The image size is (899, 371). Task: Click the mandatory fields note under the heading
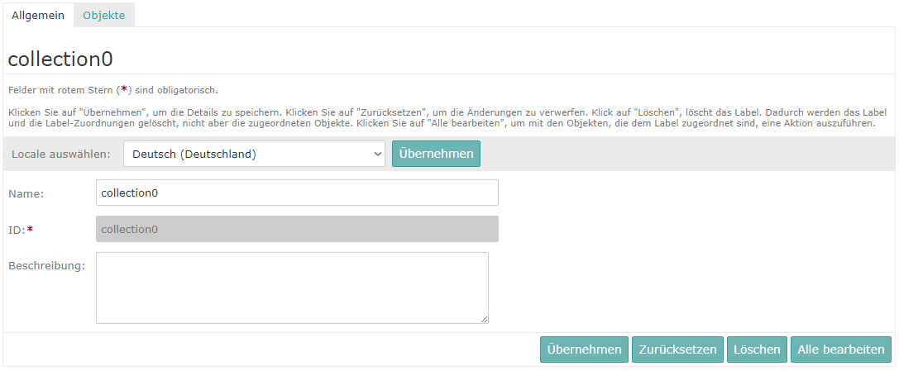coord(112,90)
